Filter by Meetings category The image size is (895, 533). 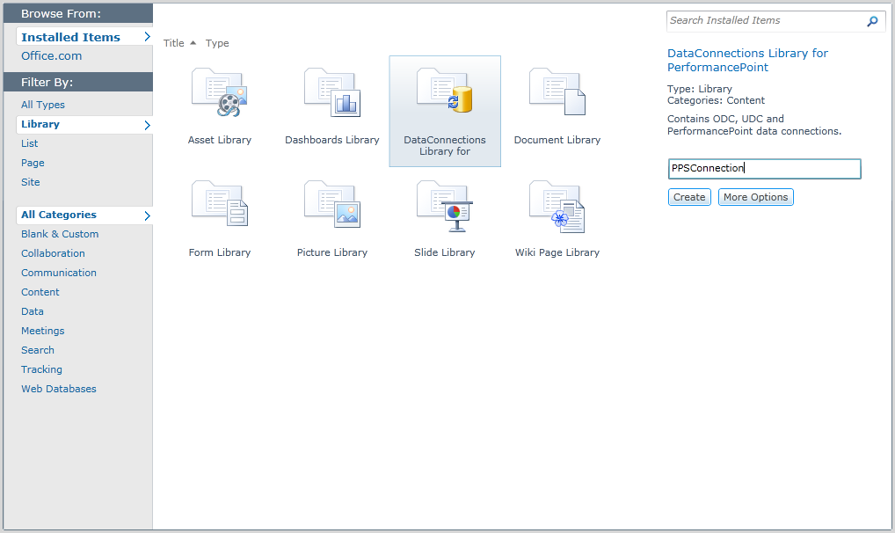tap(43, 332)
